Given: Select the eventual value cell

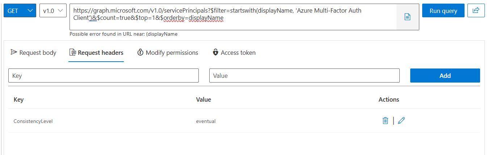Looking at the screenshot, I should pyautogui.click(x=206, y=121).
